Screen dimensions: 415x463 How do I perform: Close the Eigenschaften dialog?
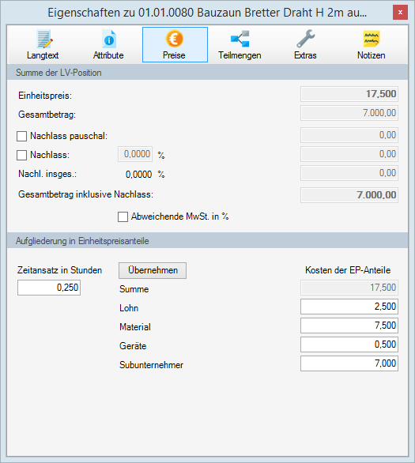pos(400,13)
